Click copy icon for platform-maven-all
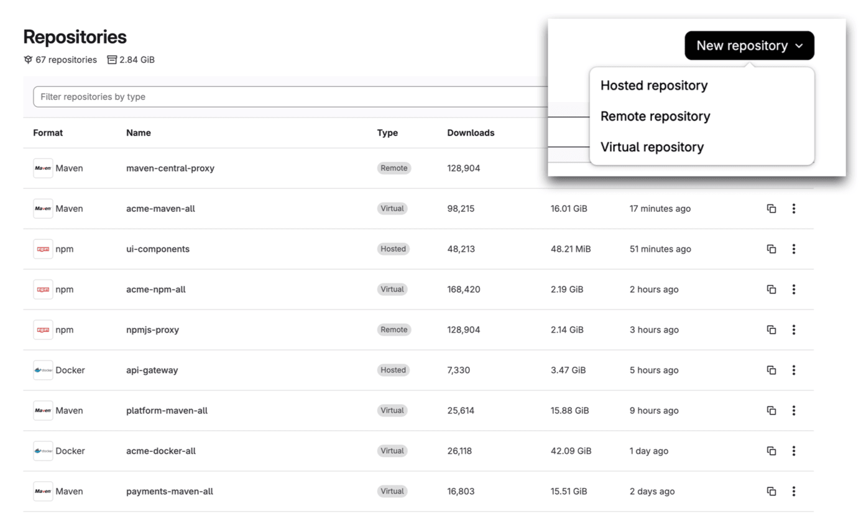Screen dimensions: 861x521 point(771,411)
